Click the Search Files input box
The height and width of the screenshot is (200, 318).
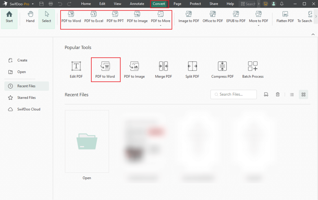(x=233, y=94)
